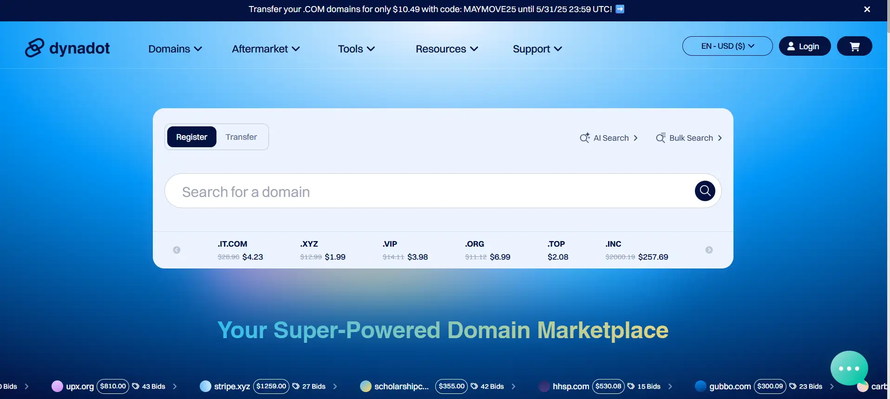890x399 pixels.
Task: Expand the Tools menu
Action: tap(356, 49)
